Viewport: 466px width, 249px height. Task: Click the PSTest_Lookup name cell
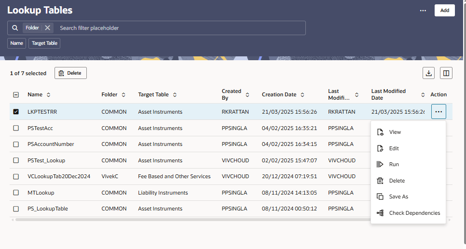[x=46, y=160]
